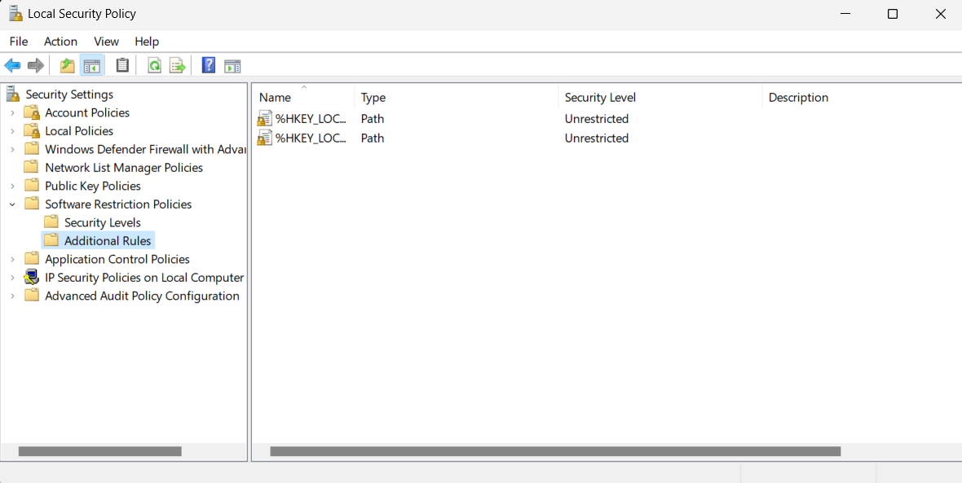
Task: Click the Up one level toolbar icon
Action: click(66, 65)
